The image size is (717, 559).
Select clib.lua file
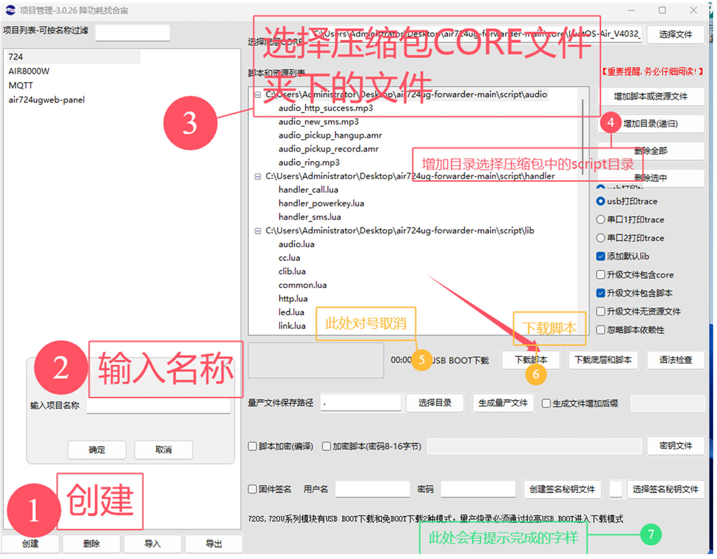pos(292,271)
